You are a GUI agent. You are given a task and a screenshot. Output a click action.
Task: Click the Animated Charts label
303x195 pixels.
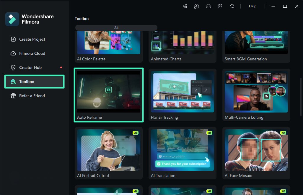tap(166, 59)
